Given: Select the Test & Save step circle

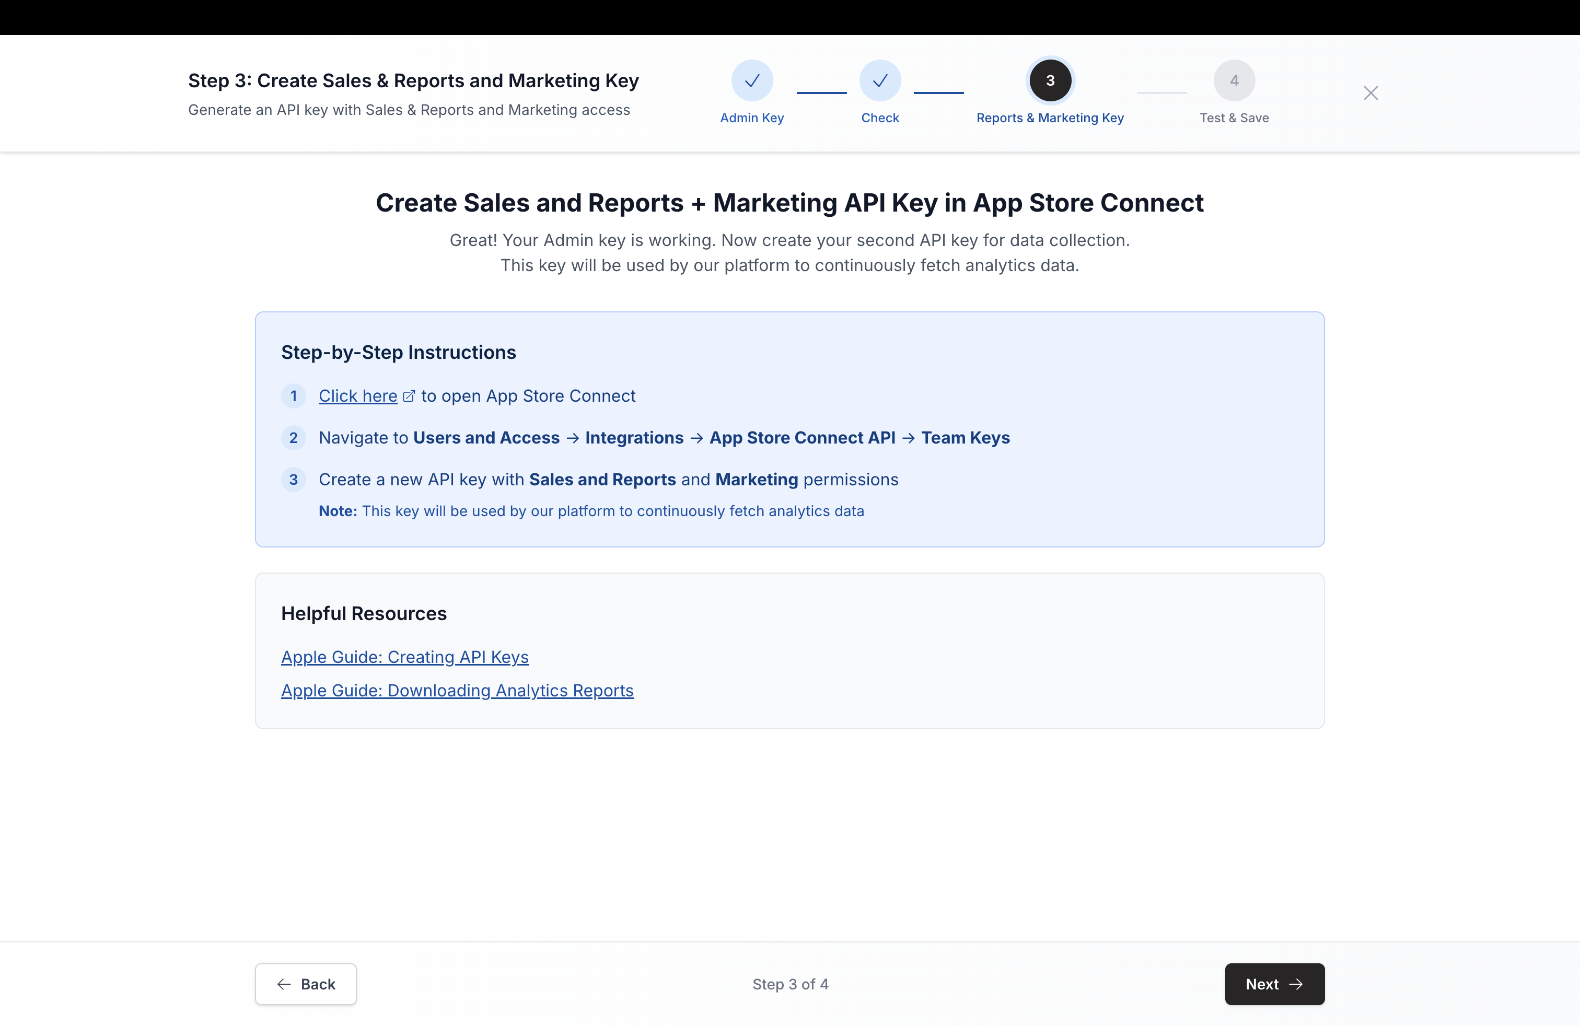Looking at the screenshot, I should click(x=1234, y=80).
